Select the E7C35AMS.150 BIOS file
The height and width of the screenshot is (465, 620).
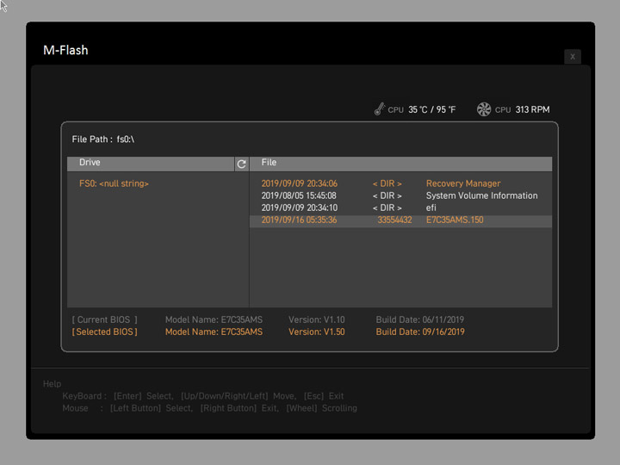click(x=455, y=220)
